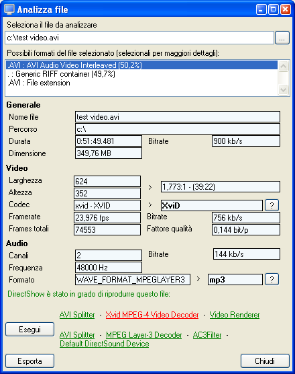Click the file path field with c:\test video.avi
Viewport: 295px width, 374px height.
(139, 38)
